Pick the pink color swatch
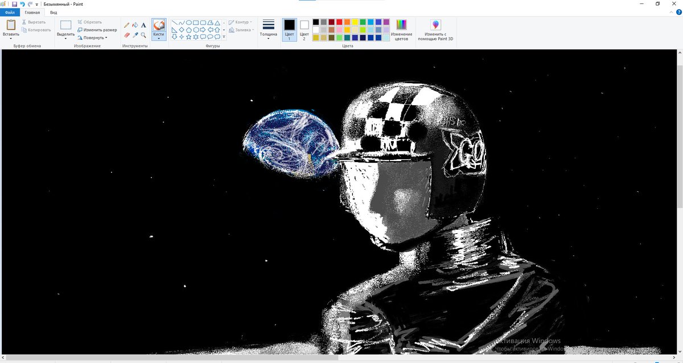 (339, 30)
